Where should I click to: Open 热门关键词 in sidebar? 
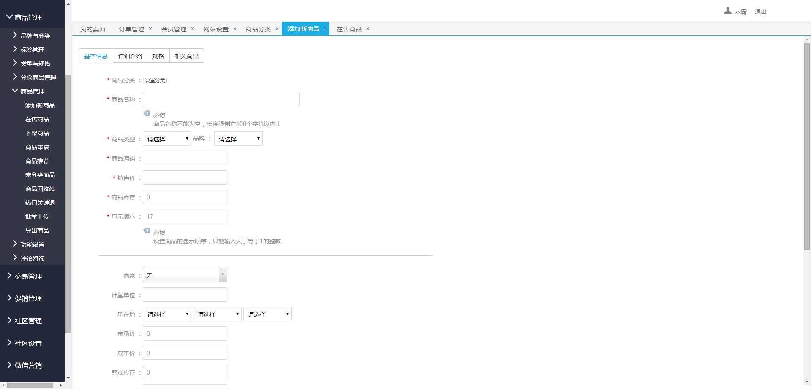coord(40,202)
